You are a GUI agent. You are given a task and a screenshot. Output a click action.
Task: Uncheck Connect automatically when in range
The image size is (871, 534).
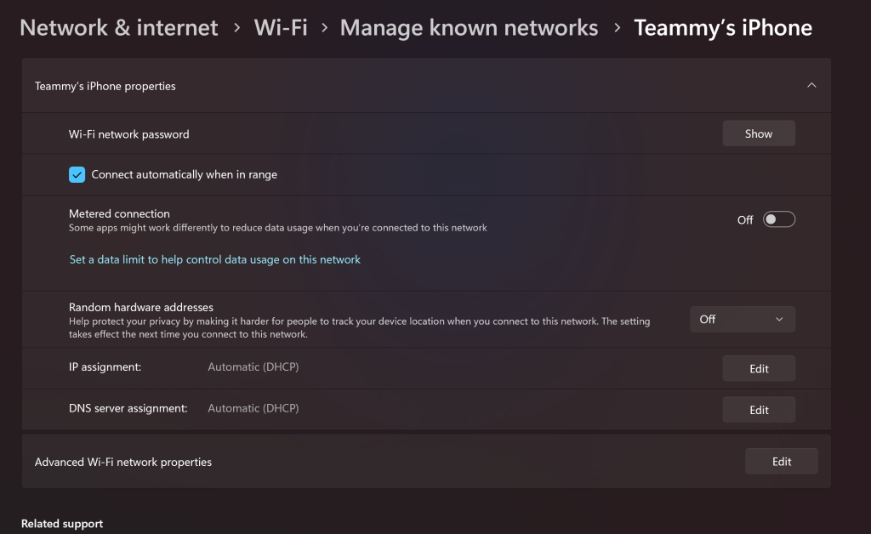pos(77,174)
